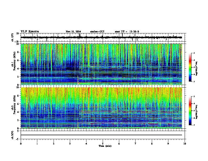Viewport: 208px width, 161px height.
Task: Click the flat ch.3 voltage line
Action: click(x=101, y=135)
